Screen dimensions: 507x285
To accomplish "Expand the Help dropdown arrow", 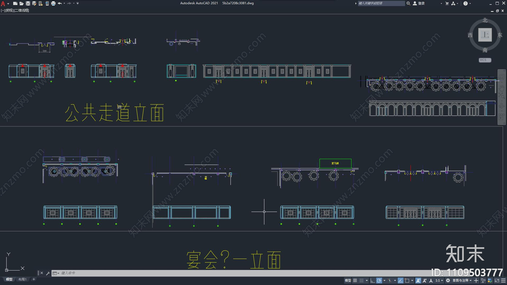I will [x=470, y=3].
